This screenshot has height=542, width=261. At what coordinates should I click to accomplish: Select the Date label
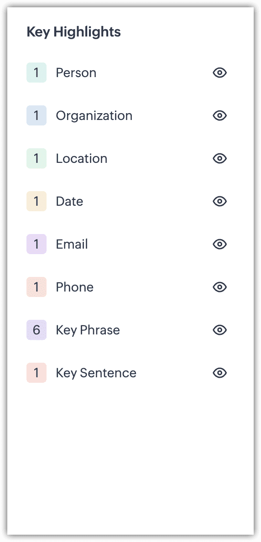point(69,201)
